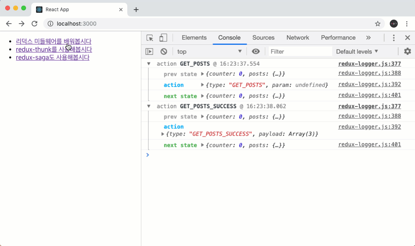Collapse the GET_POSTS_SUCCESS action log group
415x246 pixels.
[149, 106]
